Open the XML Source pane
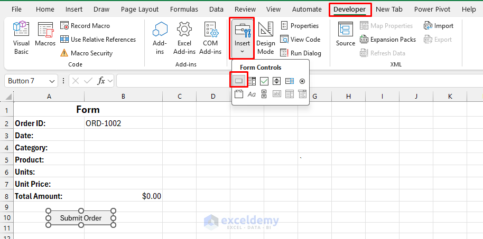Screen dimensions: 483x239 click(345, 34)
